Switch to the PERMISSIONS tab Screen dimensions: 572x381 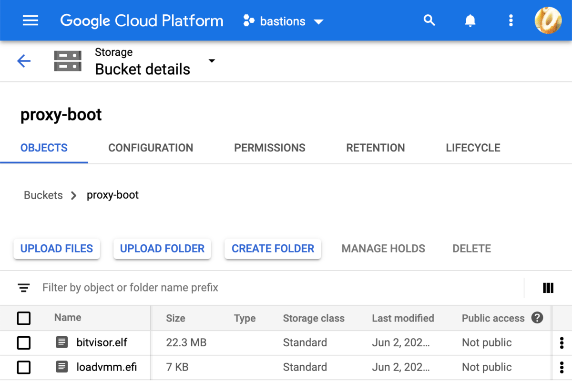(270, 148)
